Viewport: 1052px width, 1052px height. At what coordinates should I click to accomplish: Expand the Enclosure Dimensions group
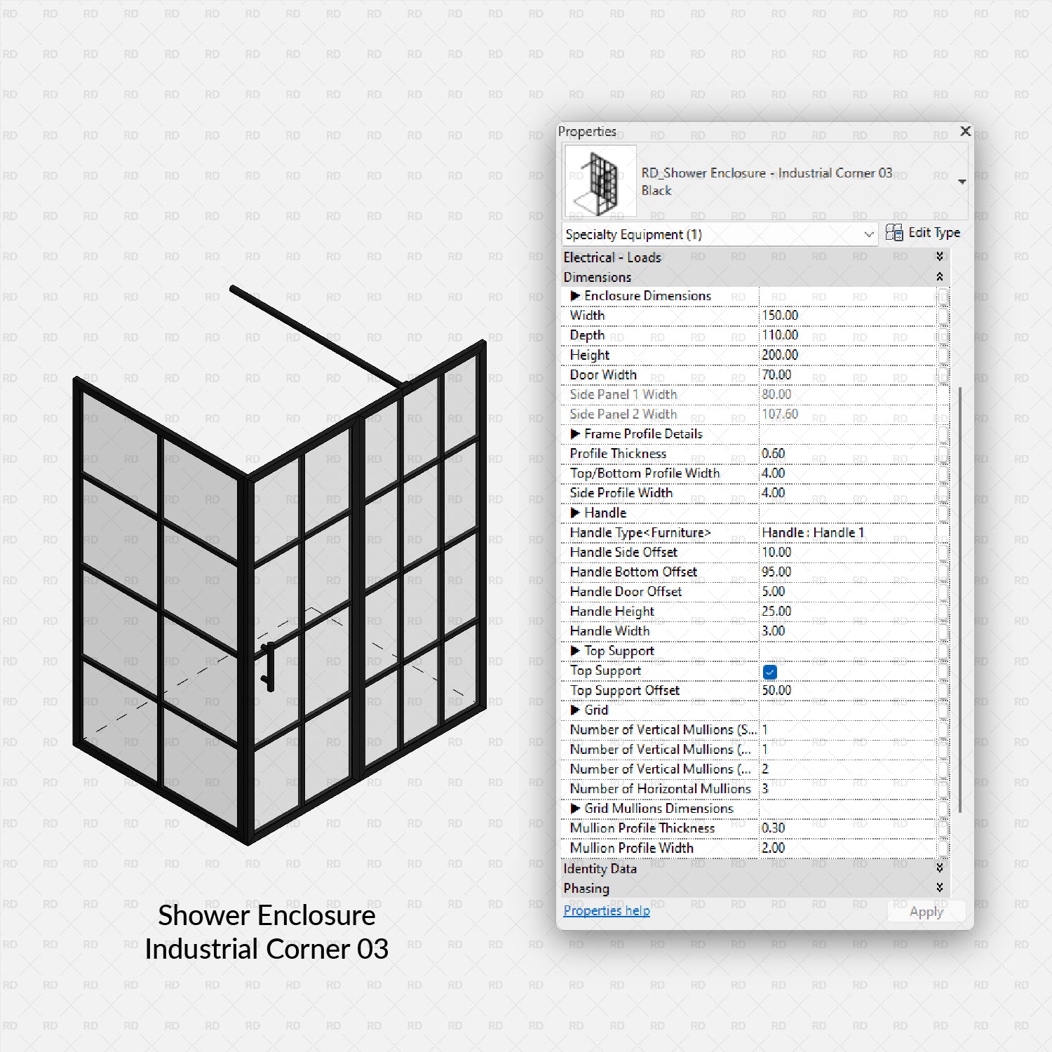click(x=576, y=296)
